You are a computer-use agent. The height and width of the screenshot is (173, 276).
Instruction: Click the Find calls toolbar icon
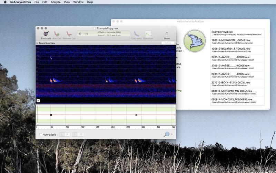(46, 34)
